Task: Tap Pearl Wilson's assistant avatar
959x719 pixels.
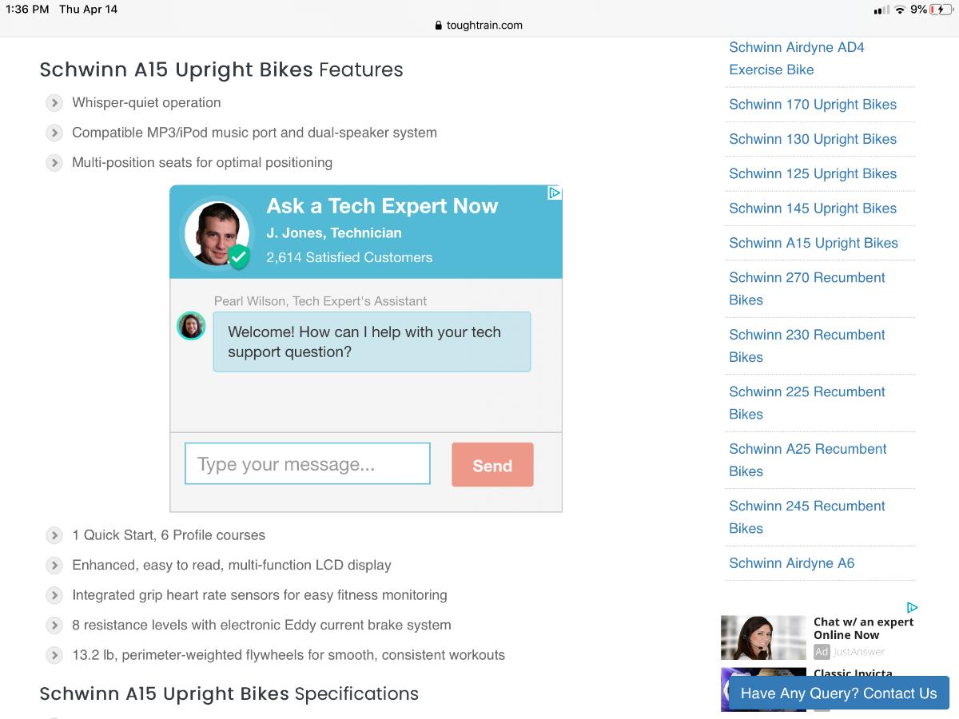Action: 191,326
